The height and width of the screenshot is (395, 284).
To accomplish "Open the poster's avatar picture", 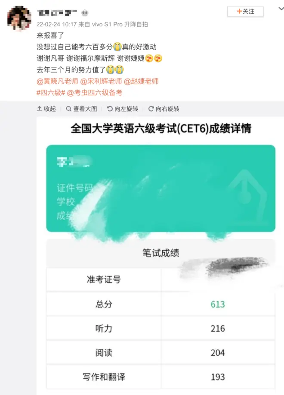I will [x=19, y=19].
